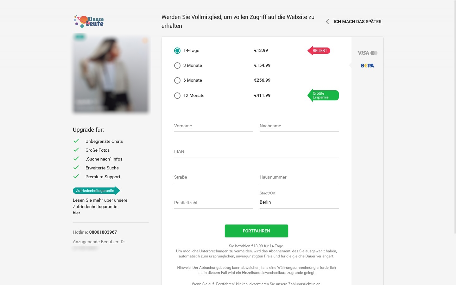Click ICH MACH DAS SPÄTER to skip

pos(358,22)
